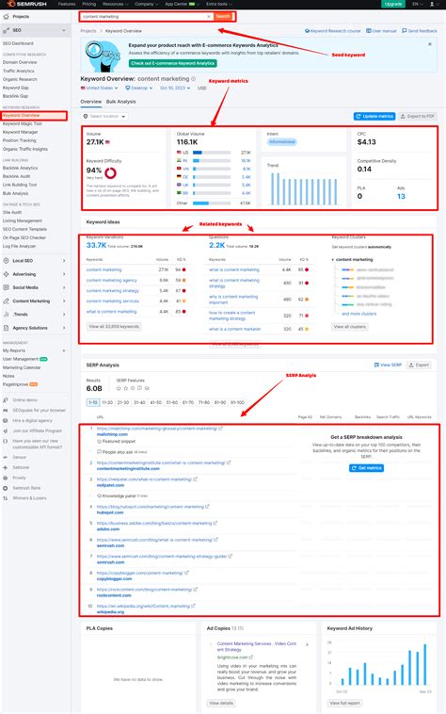Open external link icon next to neilpatel.com URL
This screenshot has height=714, width=446.
coord(196,479)
